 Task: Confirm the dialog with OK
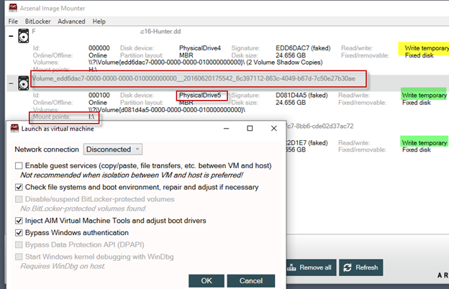pyautogui.click(x=207, y=280)
